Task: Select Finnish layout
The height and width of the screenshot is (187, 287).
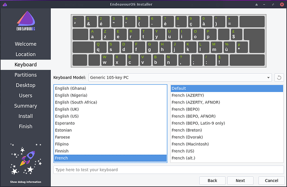Action: point(110,151)
